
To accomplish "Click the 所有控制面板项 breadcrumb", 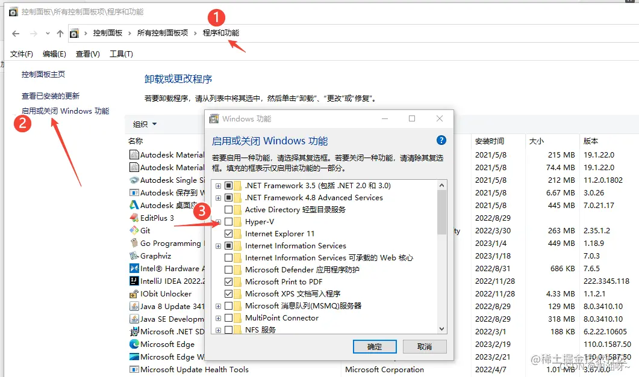I will 163,33.
